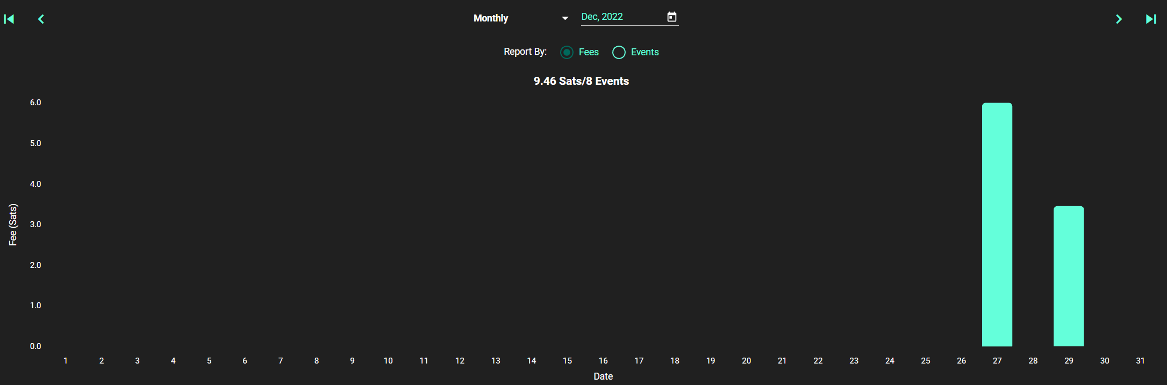
Task: Go to next month arrow
Action: 1119,19
